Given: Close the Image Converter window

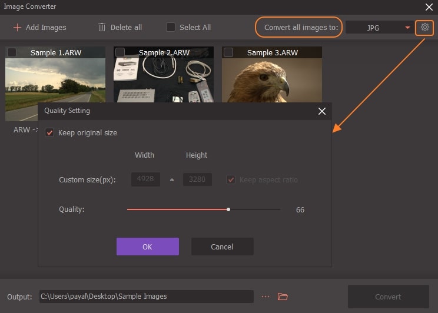Looking at the screenshot, I should coord(429,7).
